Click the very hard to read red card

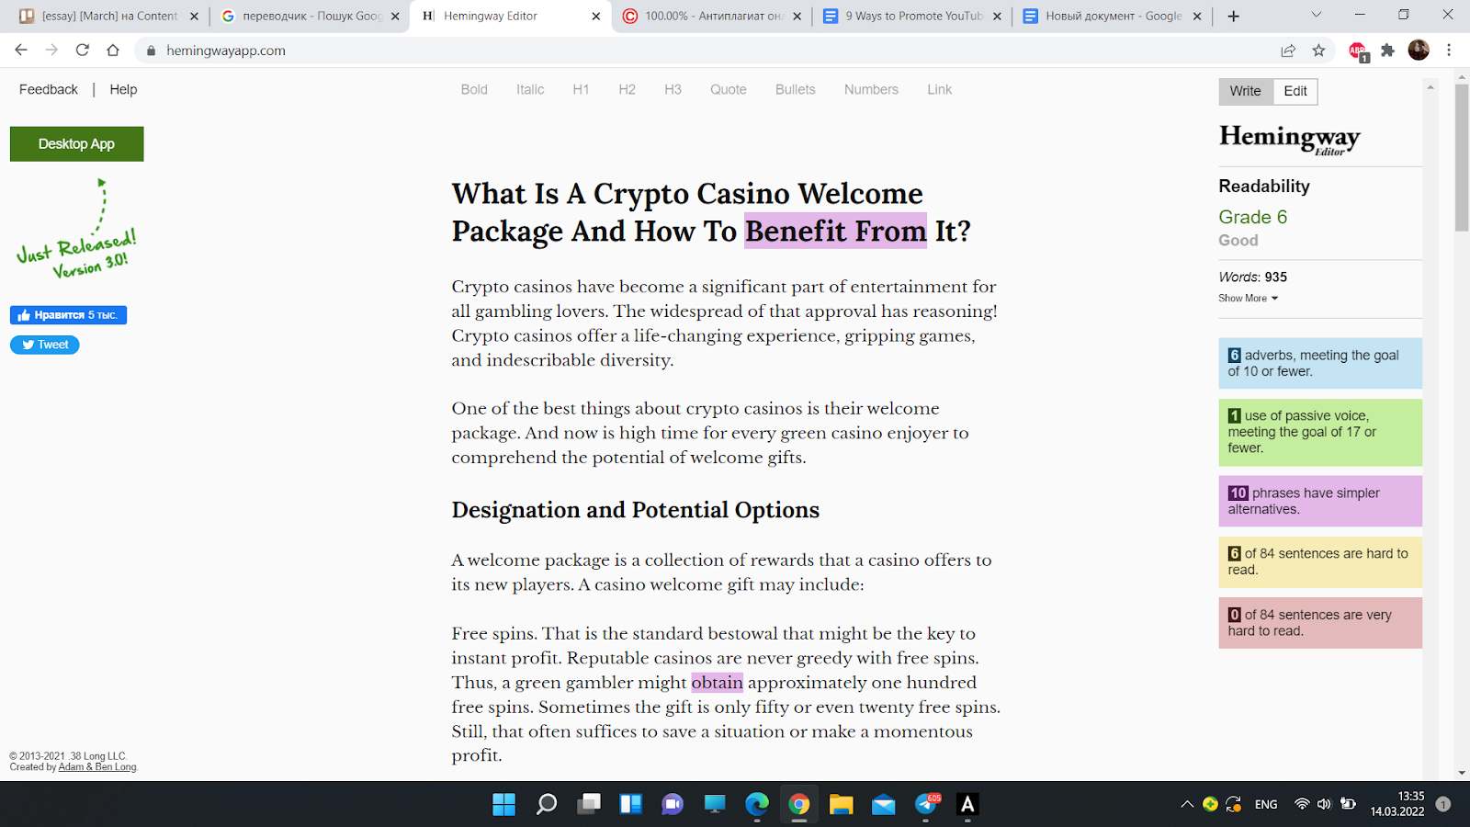pos(1320,623)
